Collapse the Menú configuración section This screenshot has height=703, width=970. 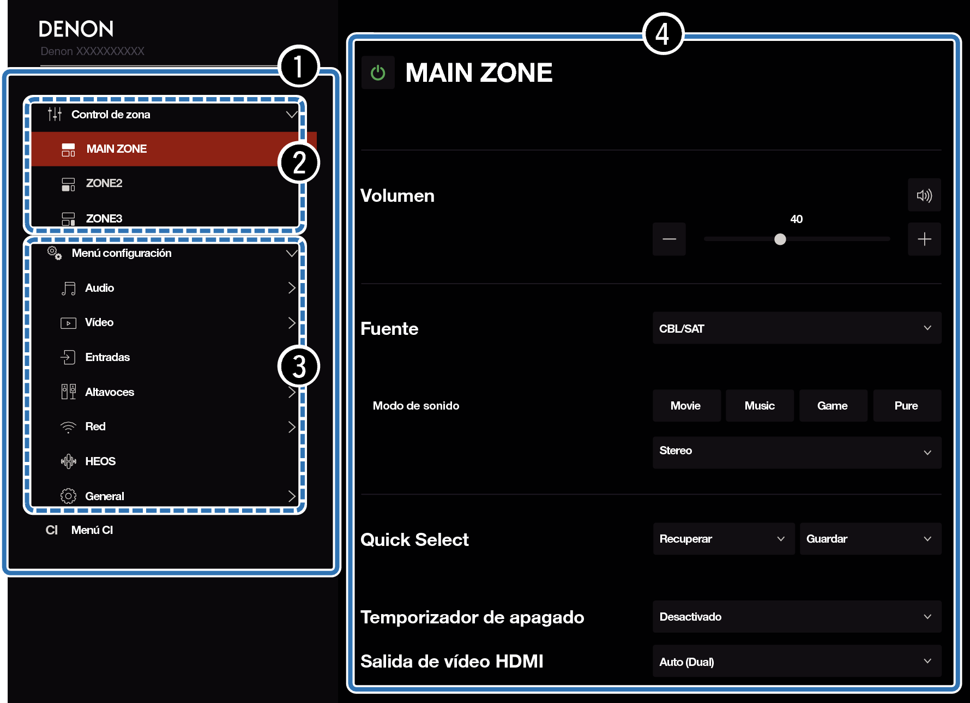tap(292, 253)
